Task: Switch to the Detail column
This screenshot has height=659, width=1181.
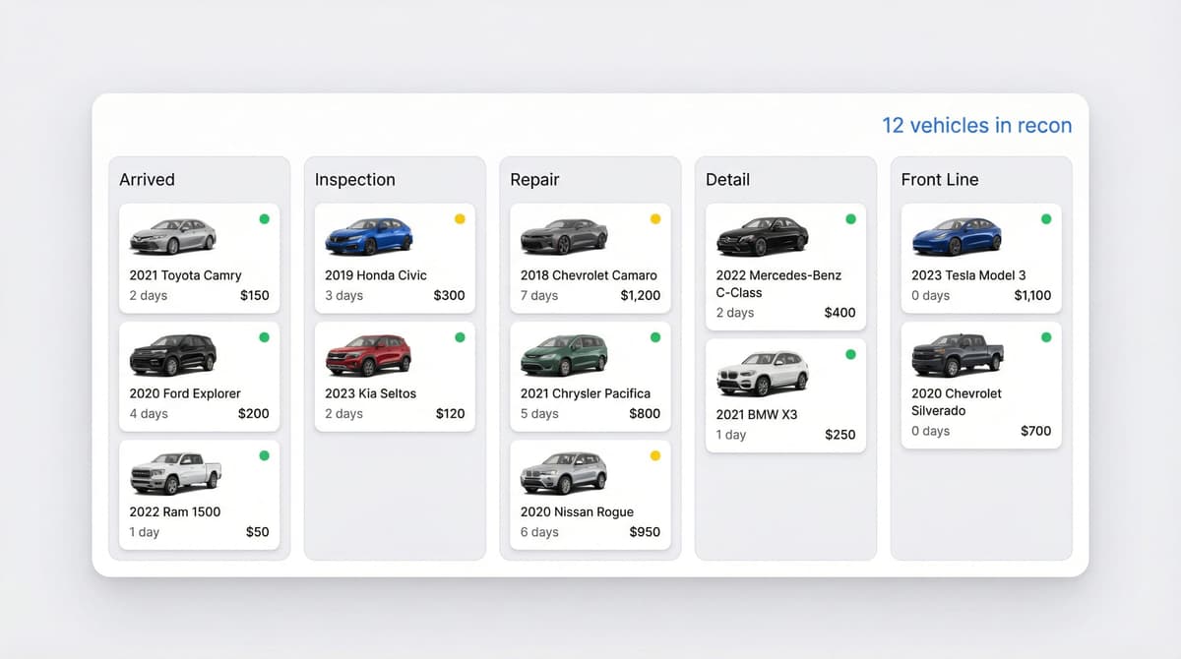Action: [727, 179]
